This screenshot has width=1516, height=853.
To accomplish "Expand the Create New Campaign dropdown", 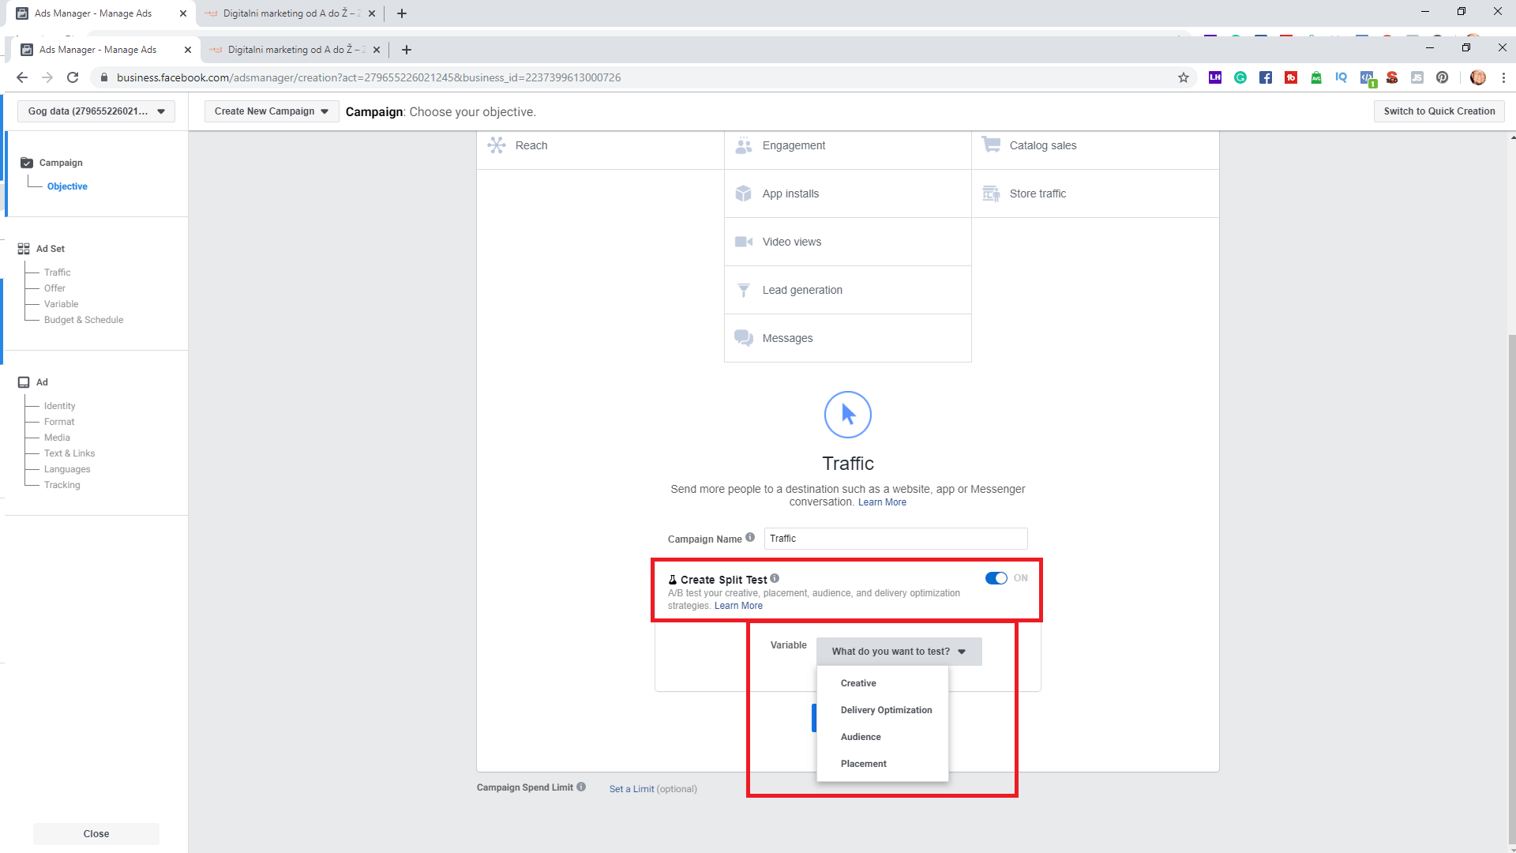I will (x=271, y=111).
